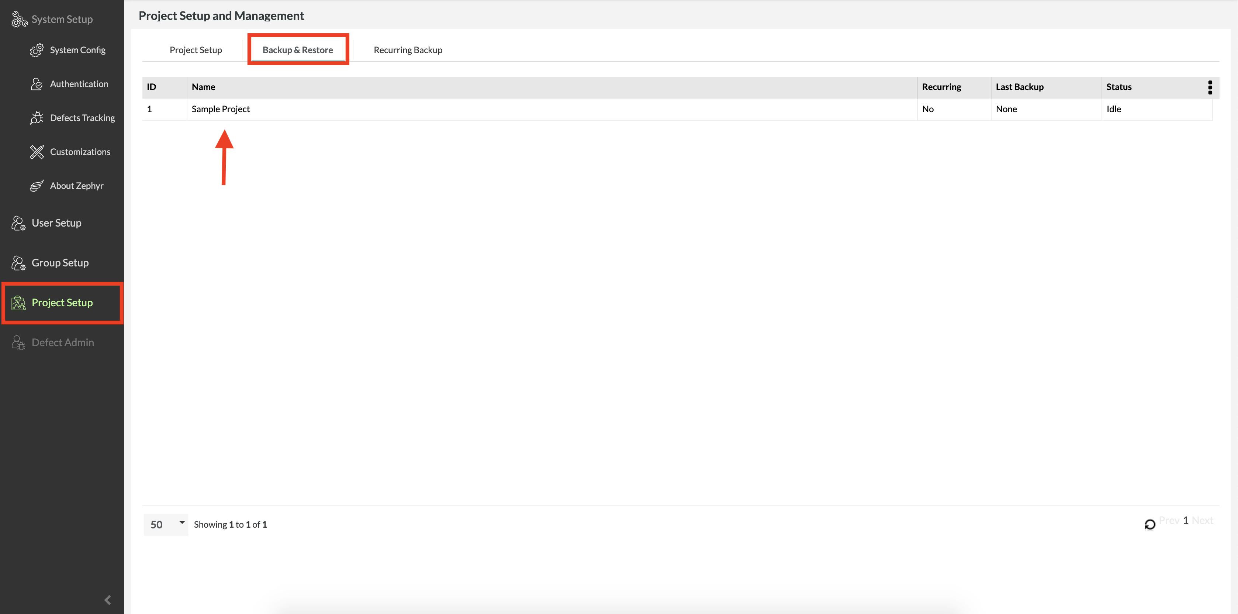The width and height of the screenshot is (1238, 614).
Task: Collapse the left sidebar with chevron
Action: 108,600
